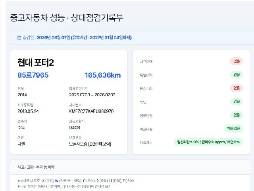The image size is (254, 191).
Task: Click the engine type value D4CB
Action: point(75,128)
